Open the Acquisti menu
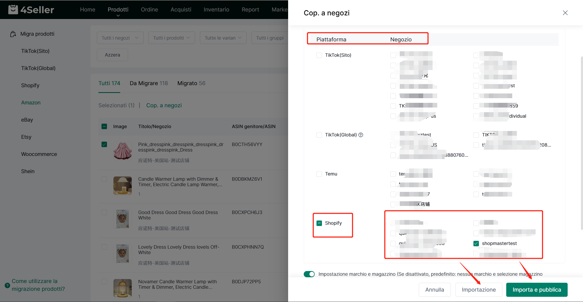Image resolution: width=583 pixels, height=302 pixels. tap(181, 10)
